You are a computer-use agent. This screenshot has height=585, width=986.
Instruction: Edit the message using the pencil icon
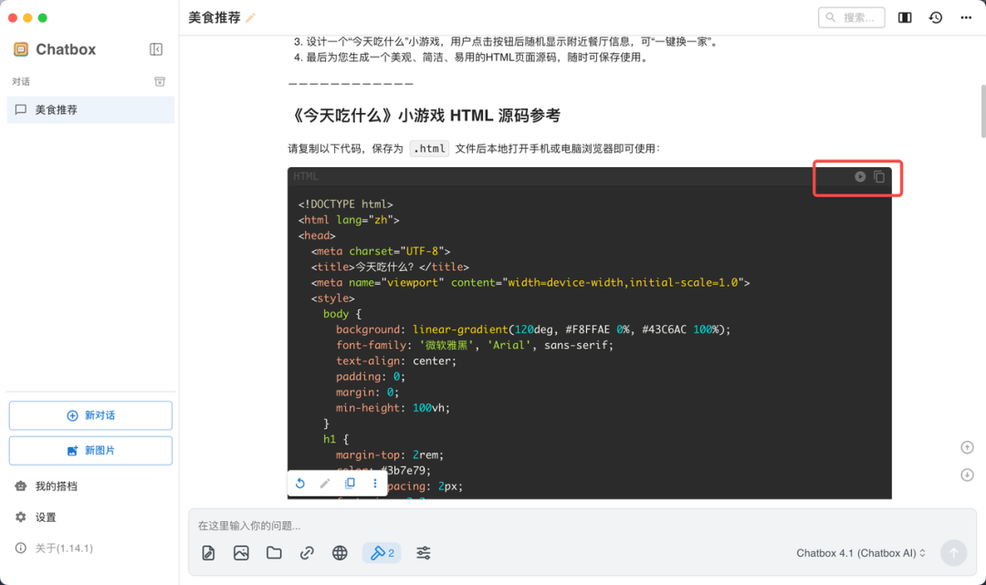tap(325, 483)
